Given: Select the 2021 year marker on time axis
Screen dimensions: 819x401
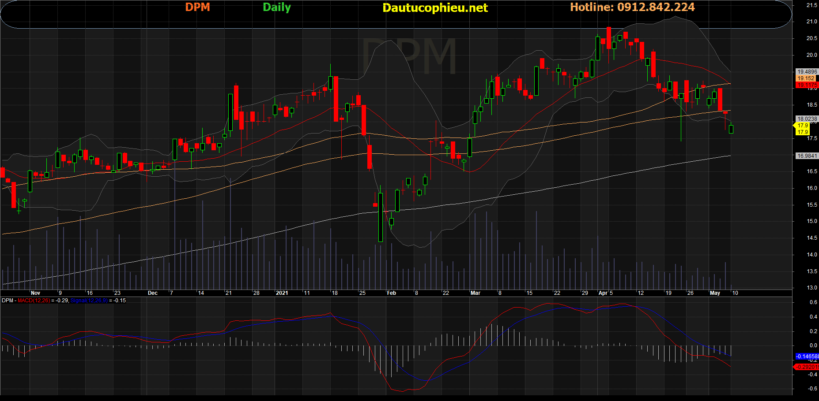Looking at the screenshot, I should (282, 293).
